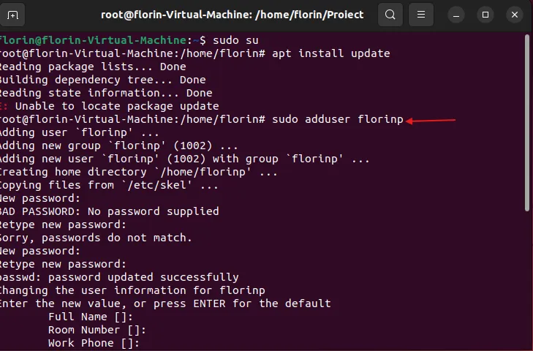
Task: Click the 'Sorry, passwords do not match' line
Action: point(95,238)
